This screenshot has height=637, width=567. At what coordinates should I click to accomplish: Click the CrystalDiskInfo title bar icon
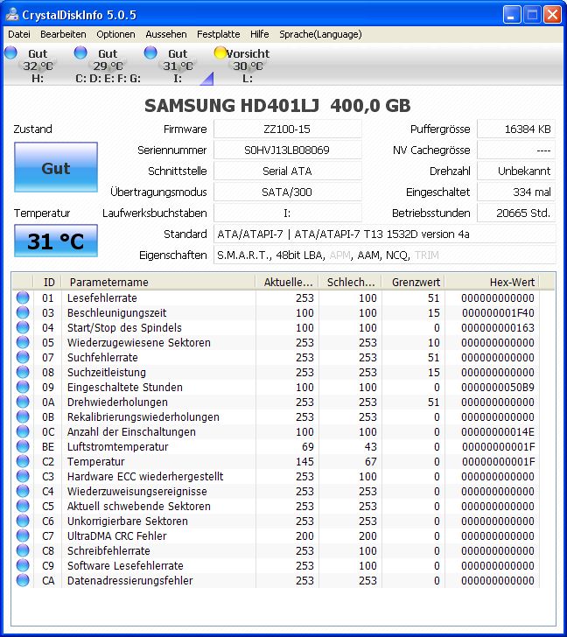pos(12,15)
